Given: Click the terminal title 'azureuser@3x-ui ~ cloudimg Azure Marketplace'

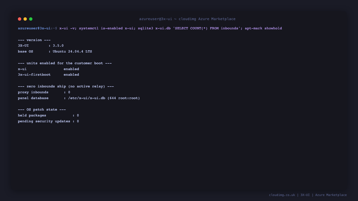Looking at the screenshot, I should point(187,19).
